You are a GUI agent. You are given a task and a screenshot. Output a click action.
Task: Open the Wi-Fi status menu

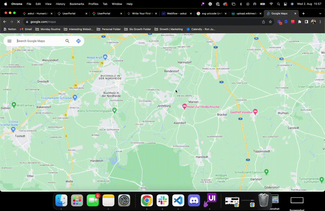coord(271,4)
